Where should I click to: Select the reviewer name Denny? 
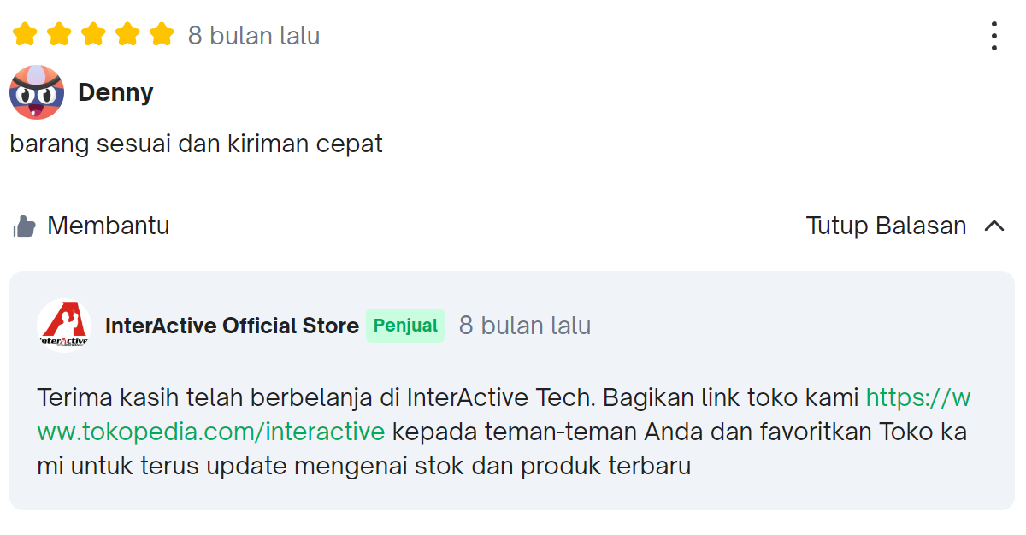coord(115,92)
